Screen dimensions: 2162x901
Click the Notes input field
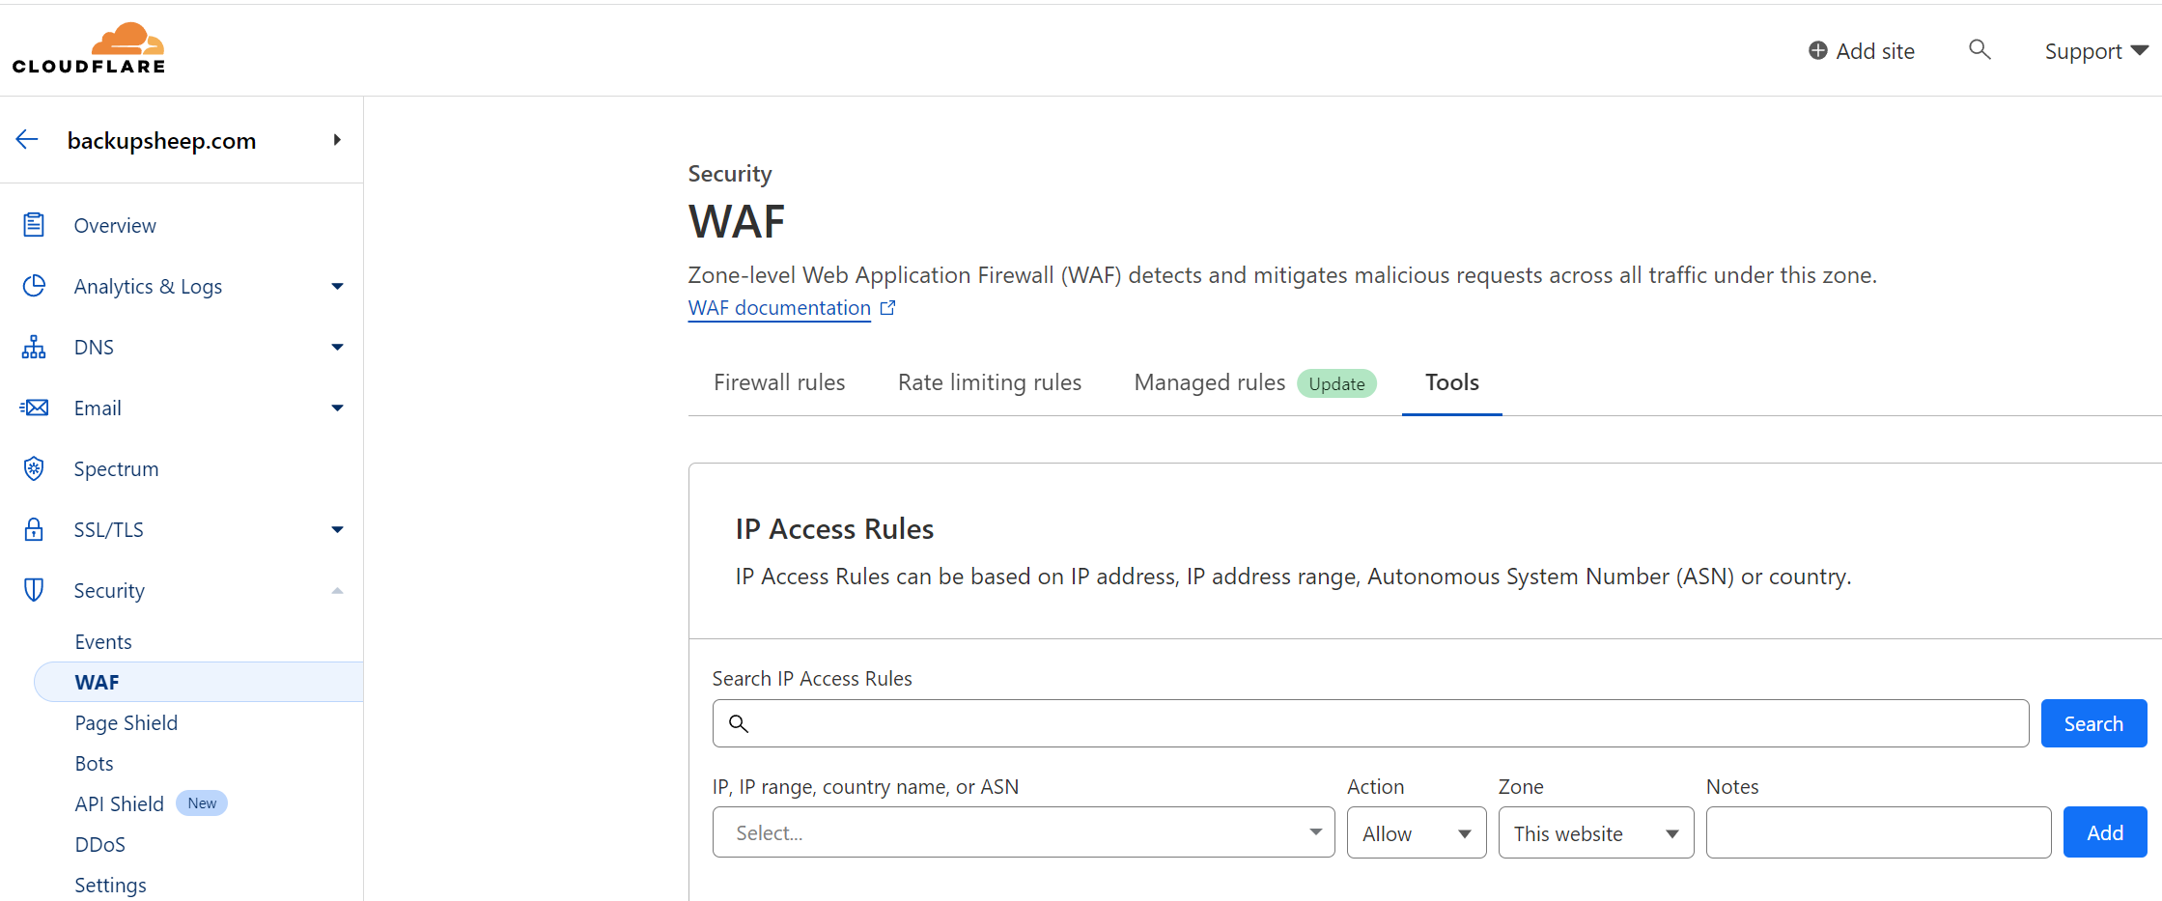click(x=1878, y=832)
